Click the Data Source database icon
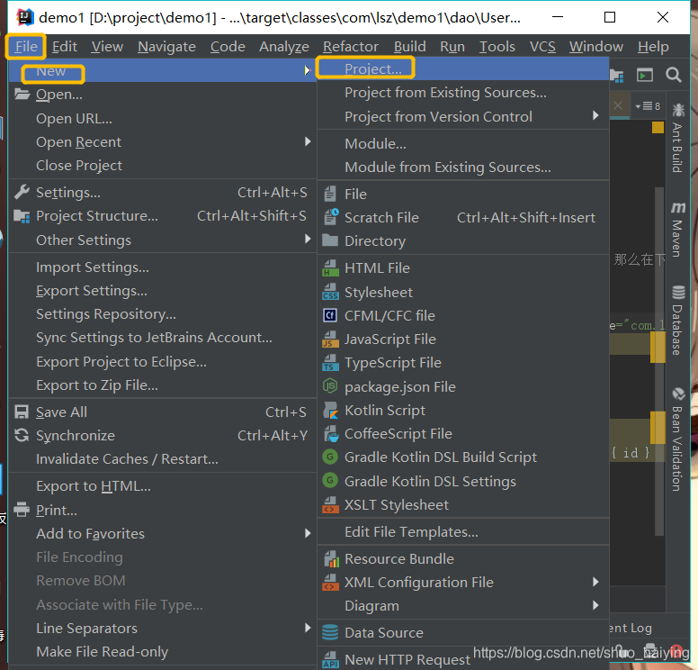 pyautogui.click(x=330, y=632)
